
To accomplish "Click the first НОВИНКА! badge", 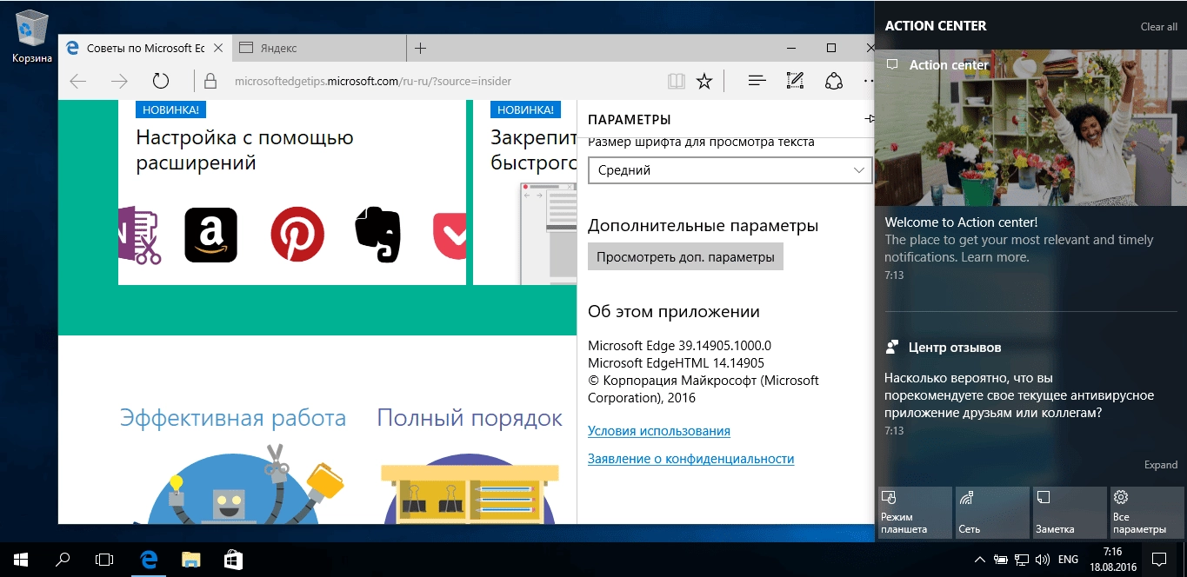I will pos(170,110).
